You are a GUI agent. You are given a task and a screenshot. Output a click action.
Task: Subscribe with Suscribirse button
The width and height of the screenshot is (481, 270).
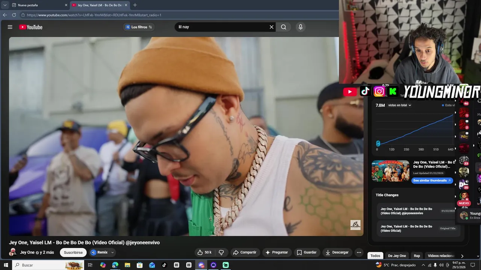click(73, 252)
